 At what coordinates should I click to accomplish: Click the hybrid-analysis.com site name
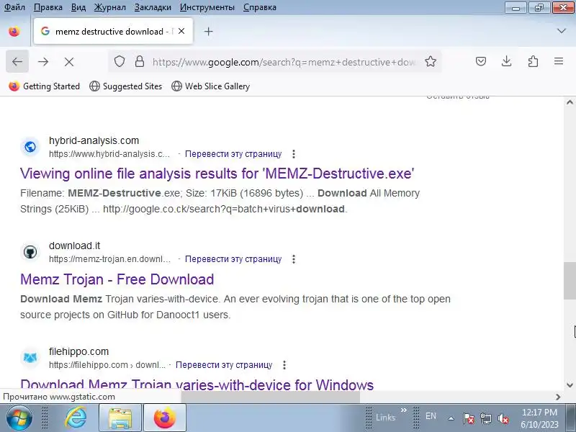coord(94,140)
